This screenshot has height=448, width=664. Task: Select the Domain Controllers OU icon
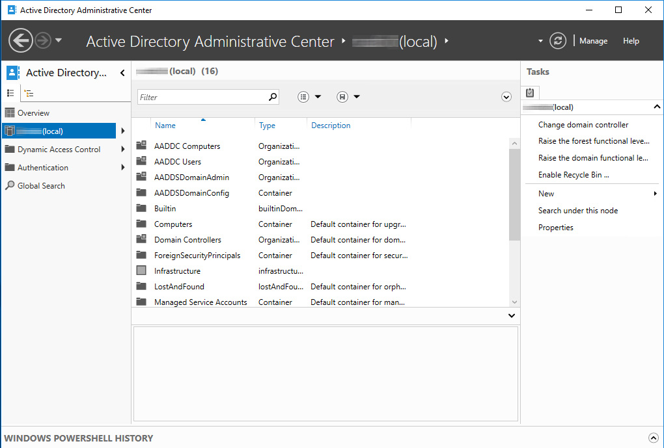coord(141,239)
